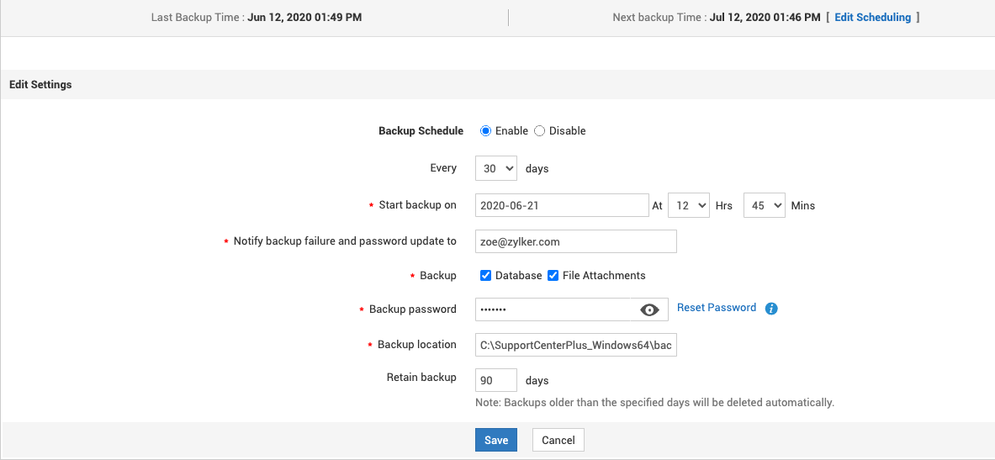Click the Edit Settings section header
Image resolution: width=995 pixels, height=460 pixels.
(x=40, y=85)
